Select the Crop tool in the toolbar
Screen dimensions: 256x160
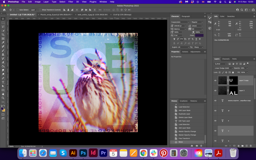tap(3, 34)
